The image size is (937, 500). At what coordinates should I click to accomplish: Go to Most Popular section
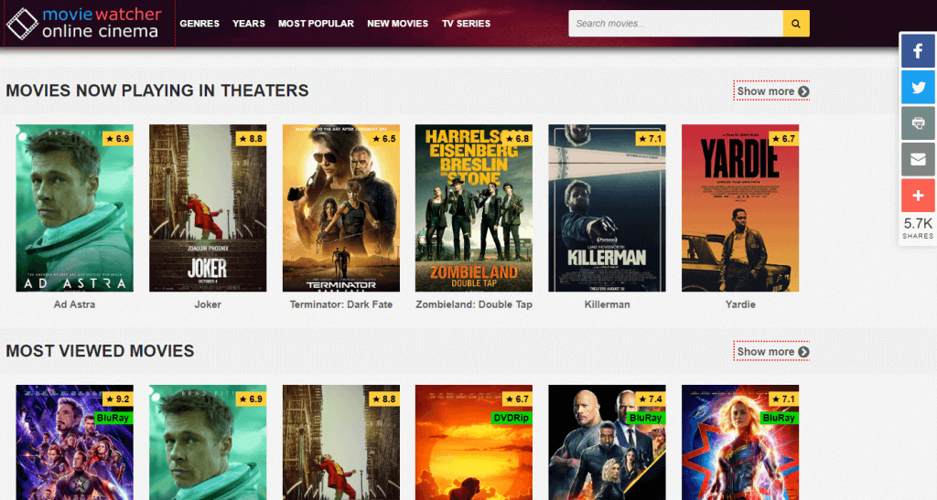pos(316,23)
